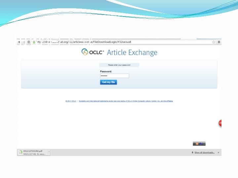Reload the page with the refresh icon
The width and height of the screenshot is (238, 178).
click(x=29, y=42)
